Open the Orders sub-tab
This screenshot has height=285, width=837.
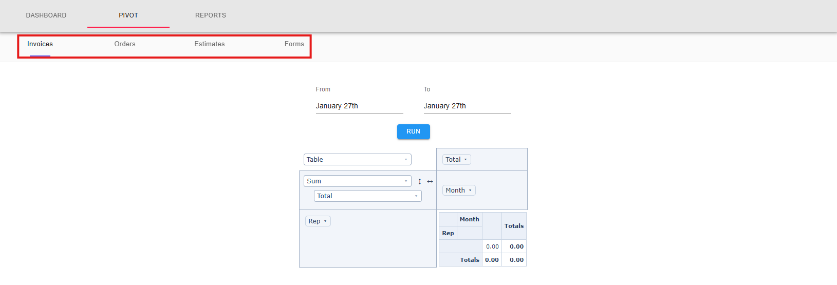[x=125, y=44]
